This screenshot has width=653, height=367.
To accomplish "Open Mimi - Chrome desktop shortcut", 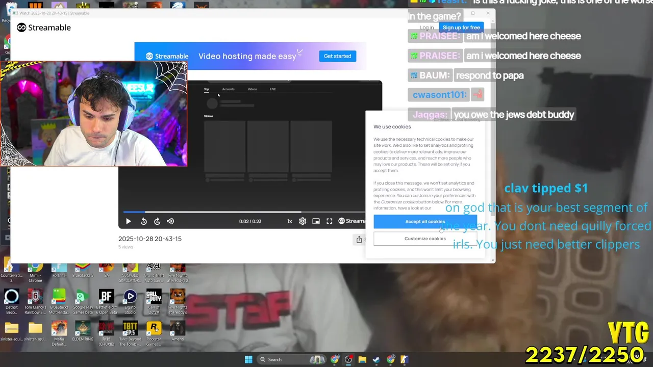I will [x=35, y=273].
